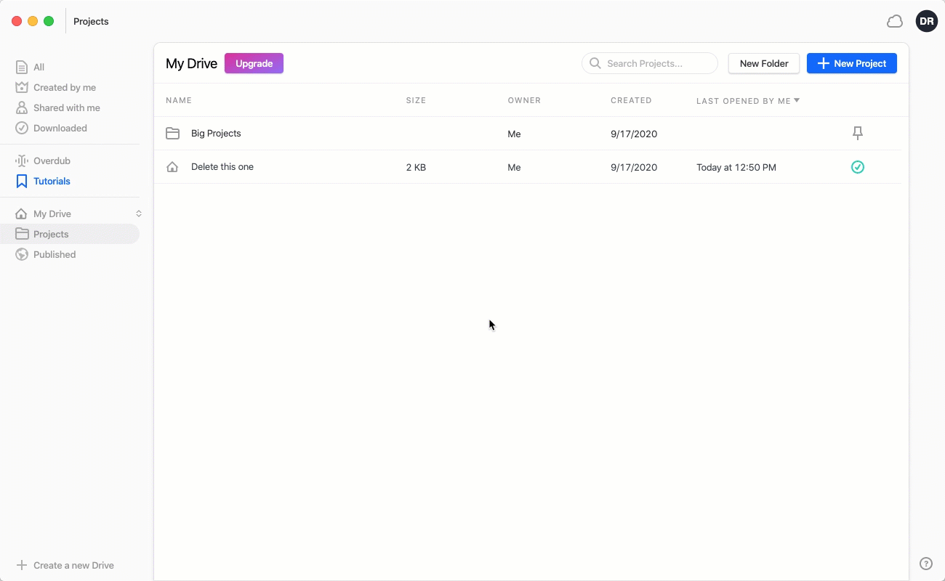Click the plus icon beside Create a new Drive
945x581 pixels.
pos(21,565)
